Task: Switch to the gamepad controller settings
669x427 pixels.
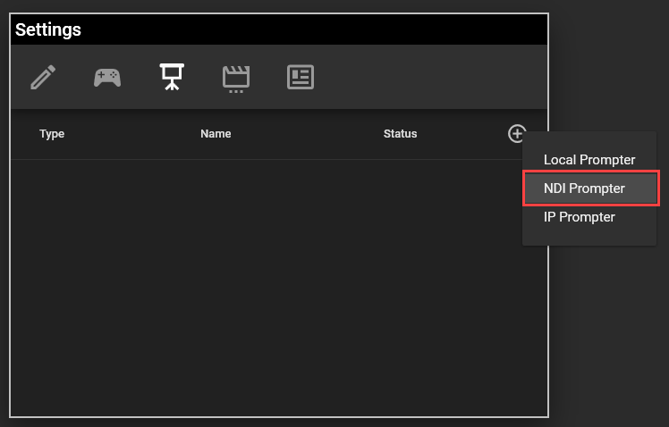Action: click(107, 78)
